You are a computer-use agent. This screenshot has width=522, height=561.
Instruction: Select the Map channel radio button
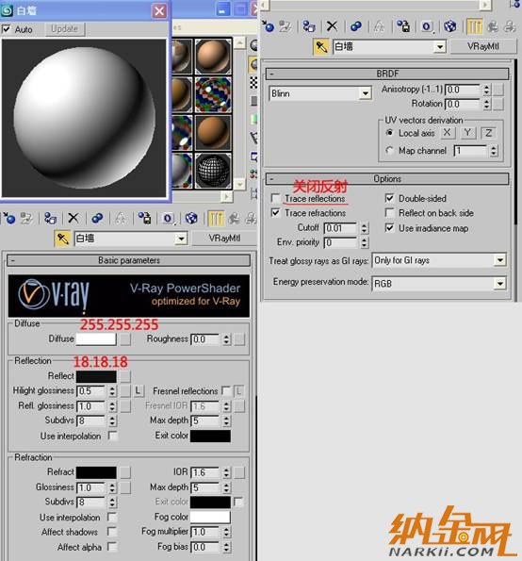click(x=389, y=150)
